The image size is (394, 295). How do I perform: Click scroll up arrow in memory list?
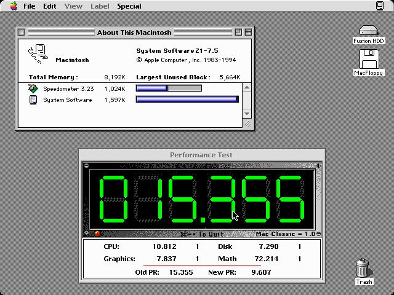(x=247, y=88)
